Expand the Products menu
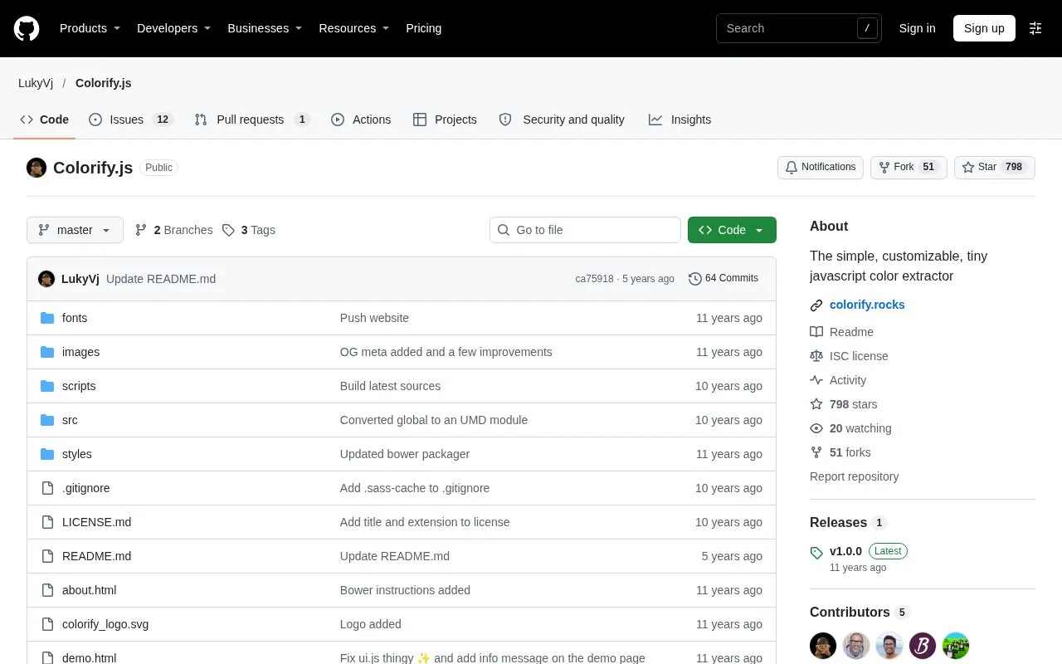Image resolution: width=1062 pixels, height=664 pixels. (90, 28)
